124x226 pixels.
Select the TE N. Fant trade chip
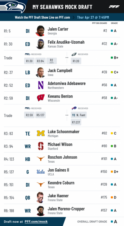point(79,115)
